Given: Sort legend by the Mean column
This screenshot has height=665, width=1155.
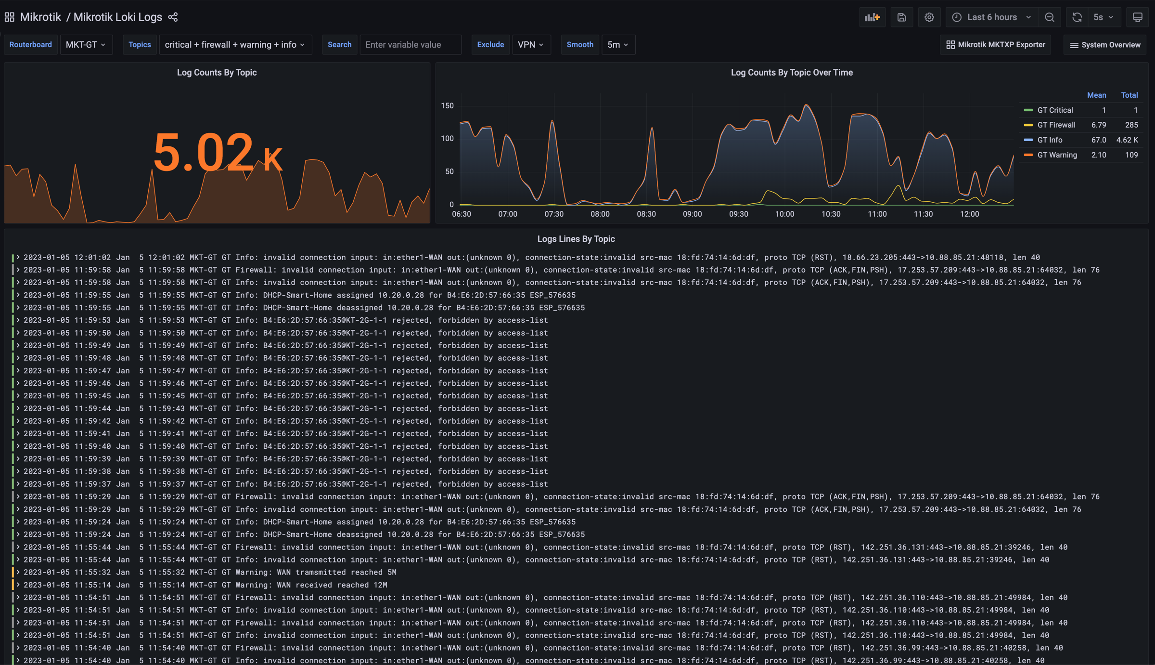Looking at the screenshot, I should tap(1096, 95).
